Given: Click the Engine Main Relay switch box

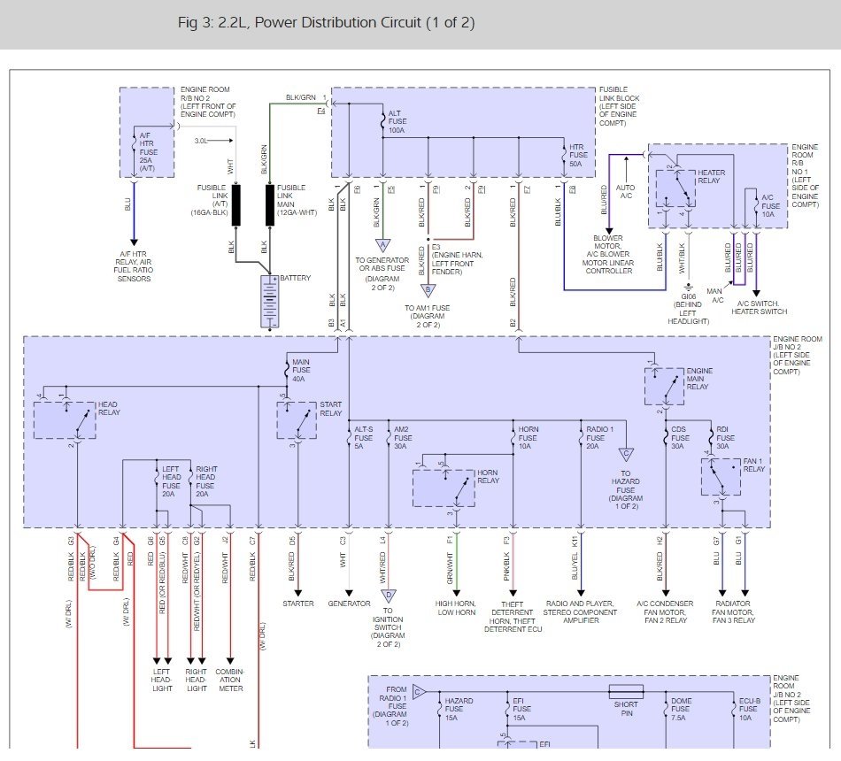Looking at the screenshot, I should tap(665, 386).
